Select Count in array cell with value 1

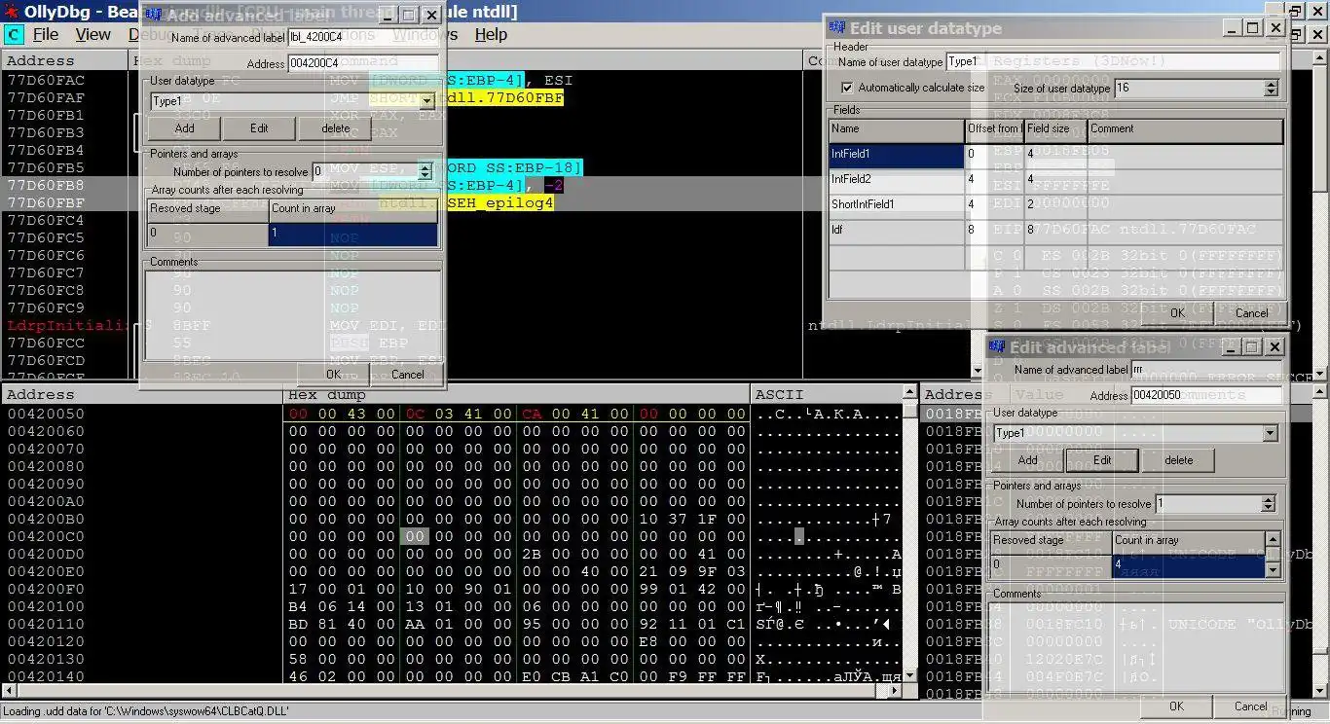352,234
